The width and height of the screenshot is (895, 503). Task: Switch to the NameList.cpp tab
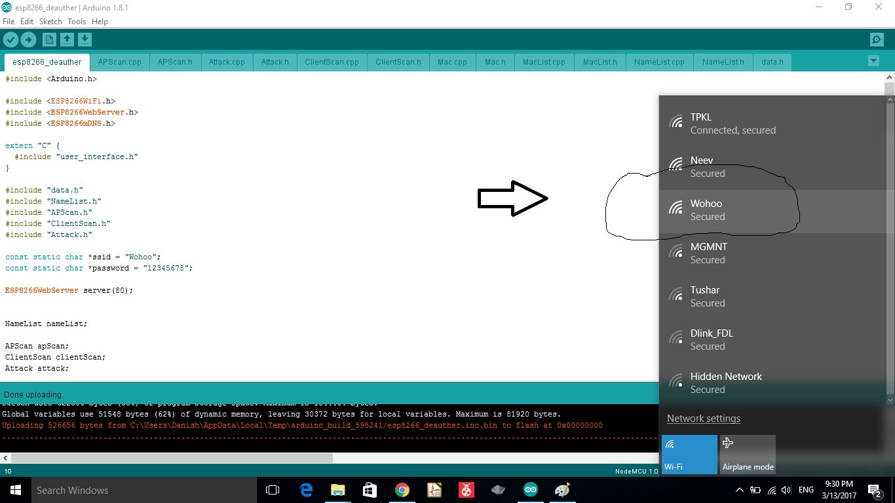(x=659, y=62)
